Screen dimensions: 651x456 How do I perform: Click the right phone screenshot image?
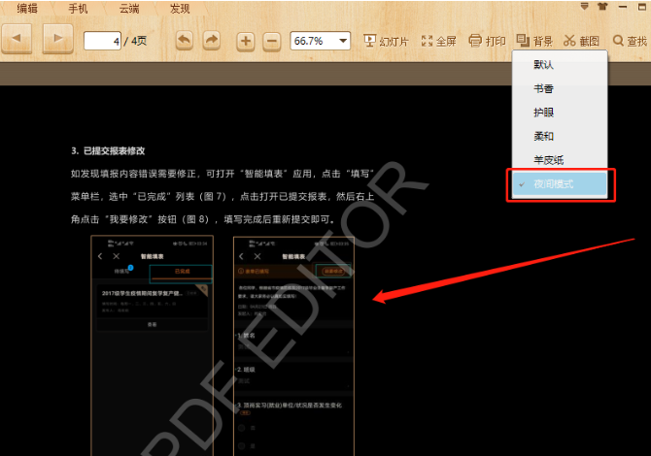point(294,346)
